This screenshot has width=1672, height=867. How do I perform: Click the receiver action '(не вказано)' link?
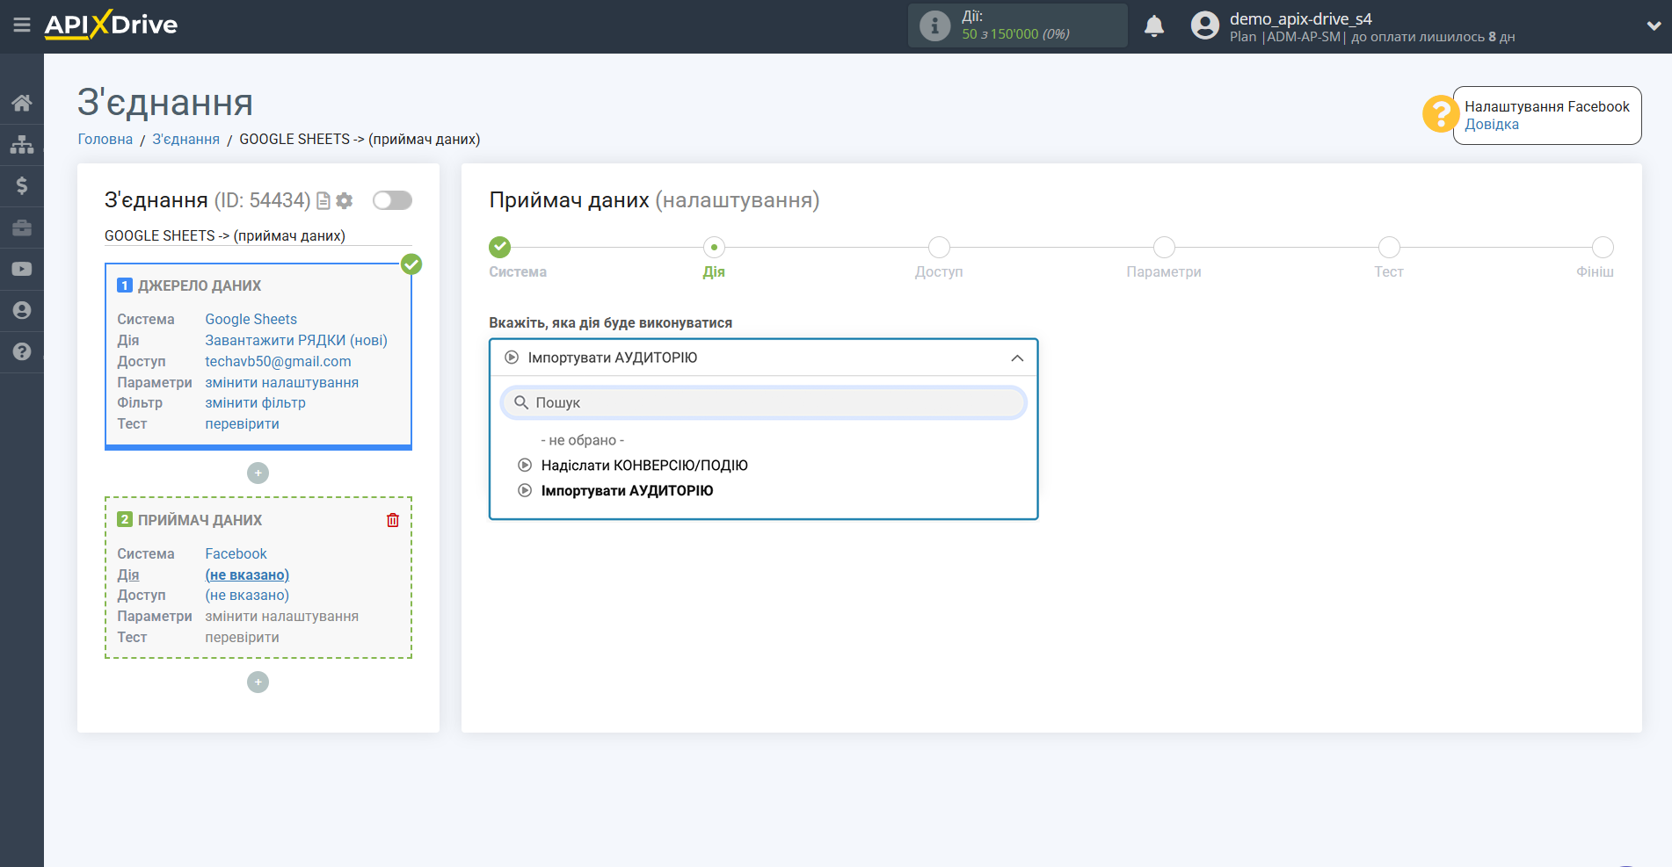(247, 574)
